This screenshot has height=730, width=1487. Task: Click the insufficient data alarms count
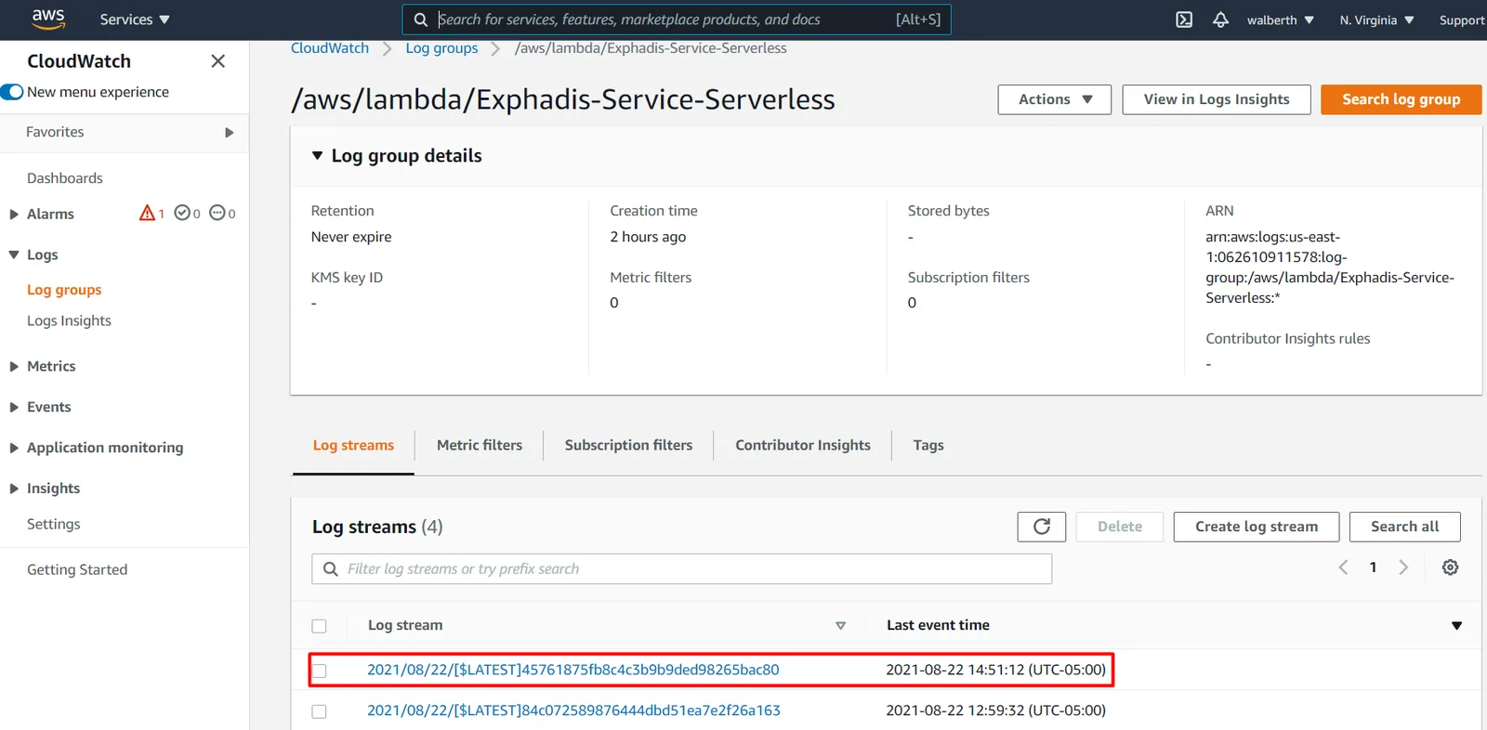(x=222, y=214)
